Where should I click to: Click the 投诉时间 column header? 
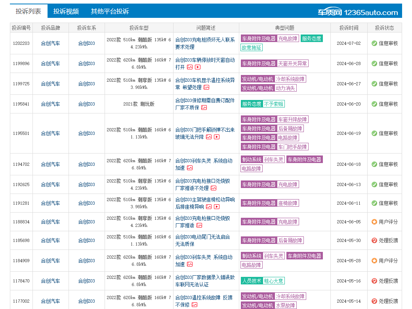click(349, 28)
